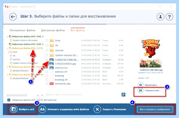Click the 13302732.f.500.50... image icon
This screenshot has height=118, width=179.
52,60
